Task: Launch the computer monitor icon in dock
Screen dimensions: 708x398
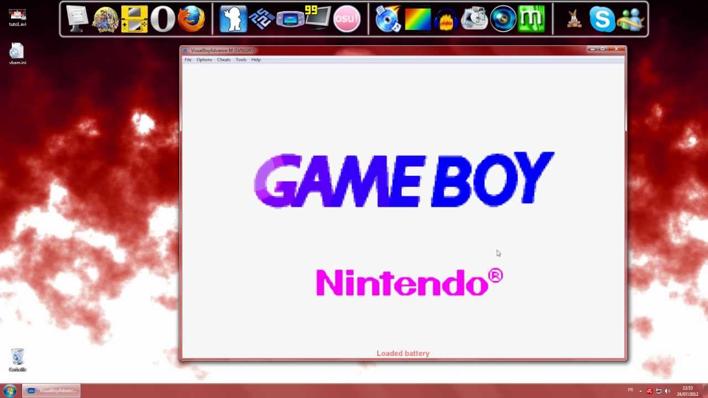Action: (x=77, y=19)
